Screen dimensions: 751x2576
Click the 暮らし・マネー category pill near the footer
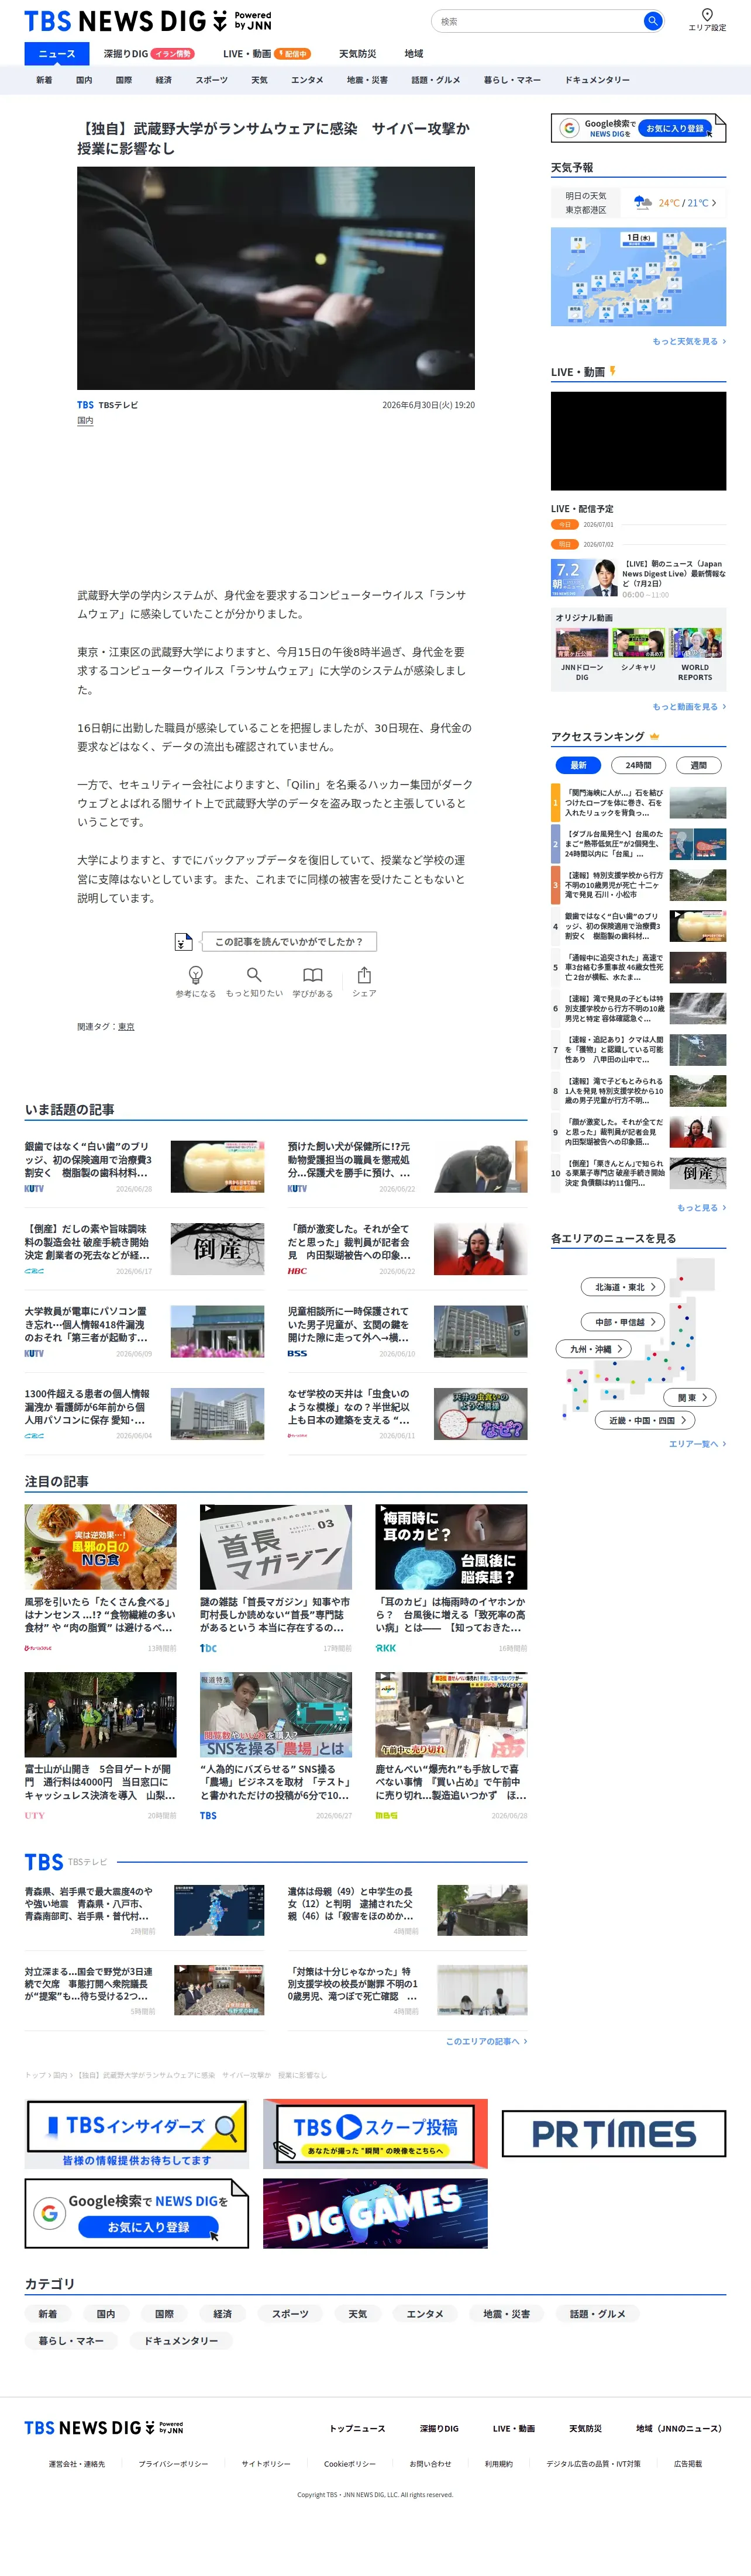71,2340
